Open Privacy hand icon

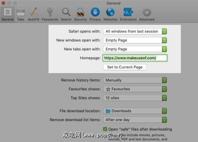[x=95, y=12]
